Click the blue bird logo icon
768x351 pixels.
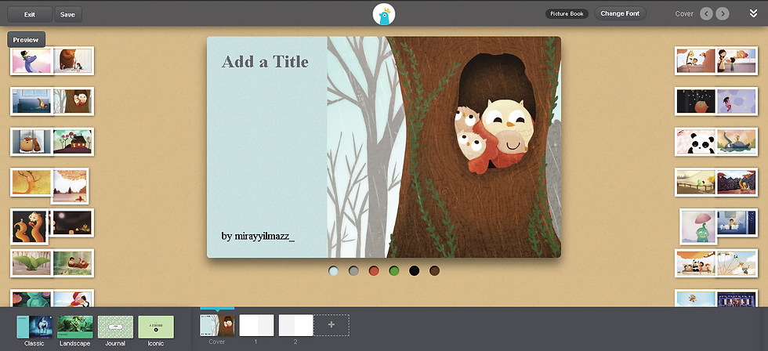coord(384,14)
